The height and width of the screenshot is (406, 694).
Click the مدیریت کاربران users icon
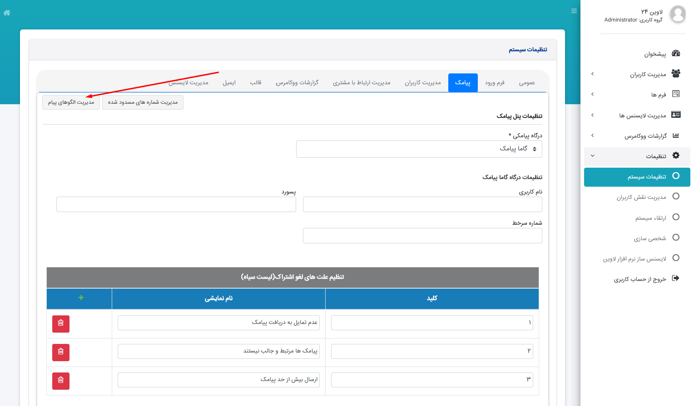tap(675, 73)
